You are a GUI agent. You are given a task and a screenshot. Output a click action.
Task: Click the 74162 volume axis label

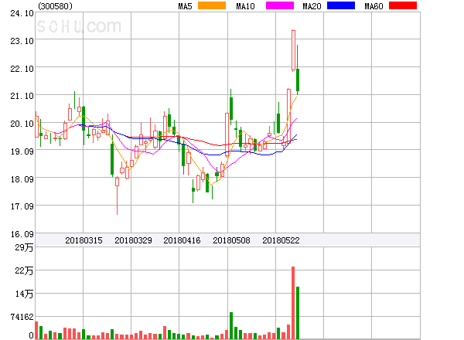21,318
